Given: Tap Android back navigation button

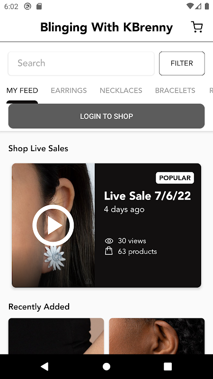Looking at the screenshot, I should point(44,366).
